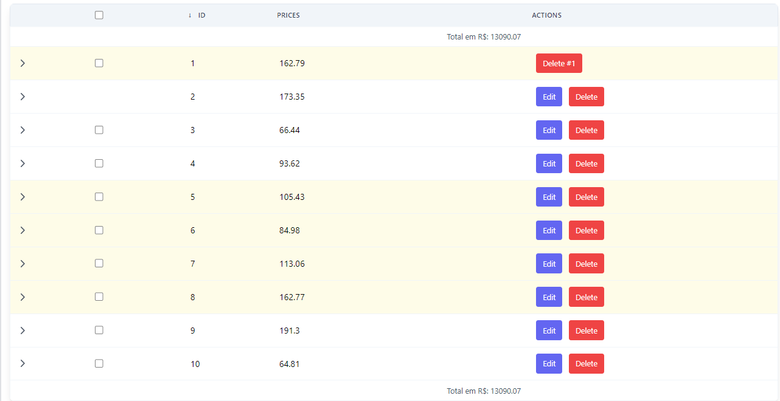Delete the row with ID 3
Image resolution: width=780 pixels, height=401 pixels.
pyautogui.click(x=587, y=130)
